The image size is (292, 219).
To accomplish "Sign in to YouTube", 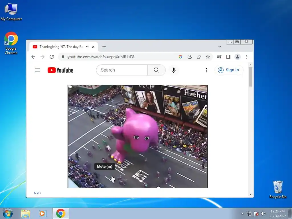I will (228, 70).
